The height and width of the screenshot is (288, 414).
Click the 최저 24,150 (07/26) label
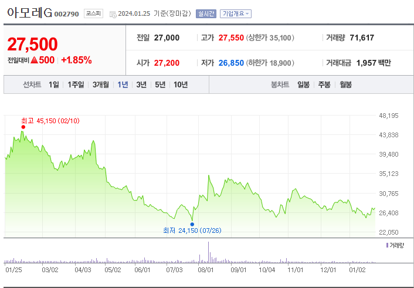192,231
